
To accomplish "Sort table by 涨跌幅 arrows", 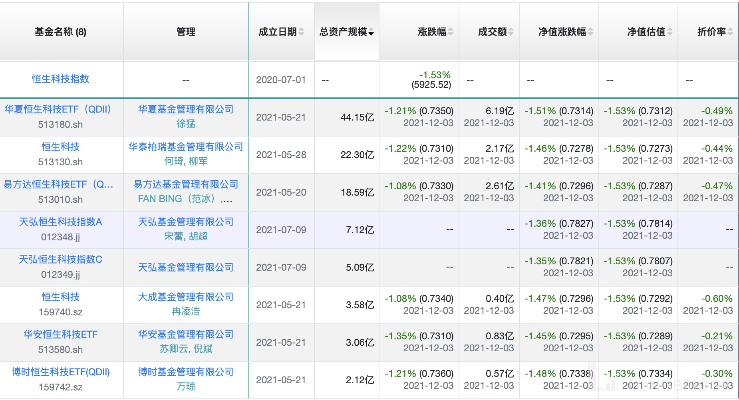I will (451, 32).
